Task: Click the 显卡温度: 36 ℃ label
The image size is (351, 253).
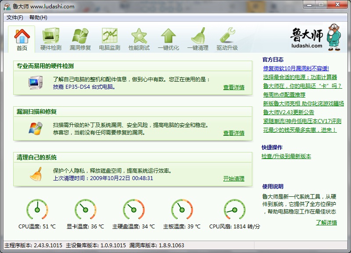Action: 85,227
